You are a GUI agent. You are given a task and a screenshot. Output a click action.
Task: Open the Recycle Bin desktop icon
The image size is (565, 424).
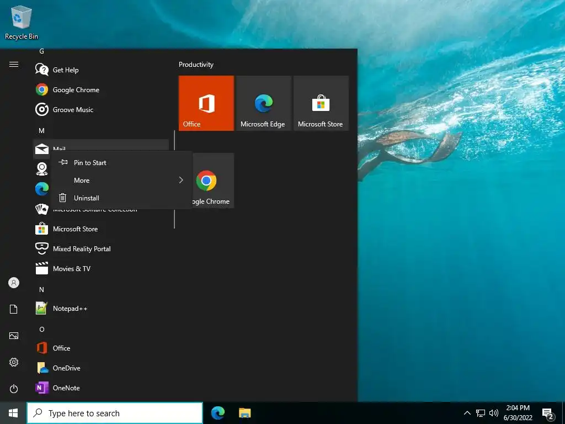tap(22, 22)
